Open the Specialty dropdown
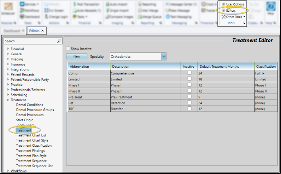This screenshot has width=281, height=174. pos(164,56)
